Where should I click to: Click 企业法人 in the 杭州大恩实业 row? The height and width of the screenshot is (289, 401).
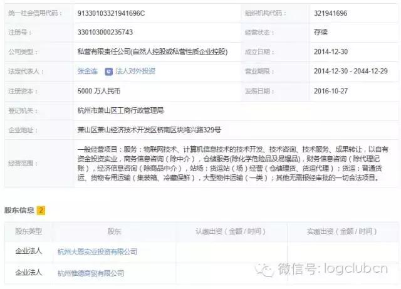click(x=28, y=251)
